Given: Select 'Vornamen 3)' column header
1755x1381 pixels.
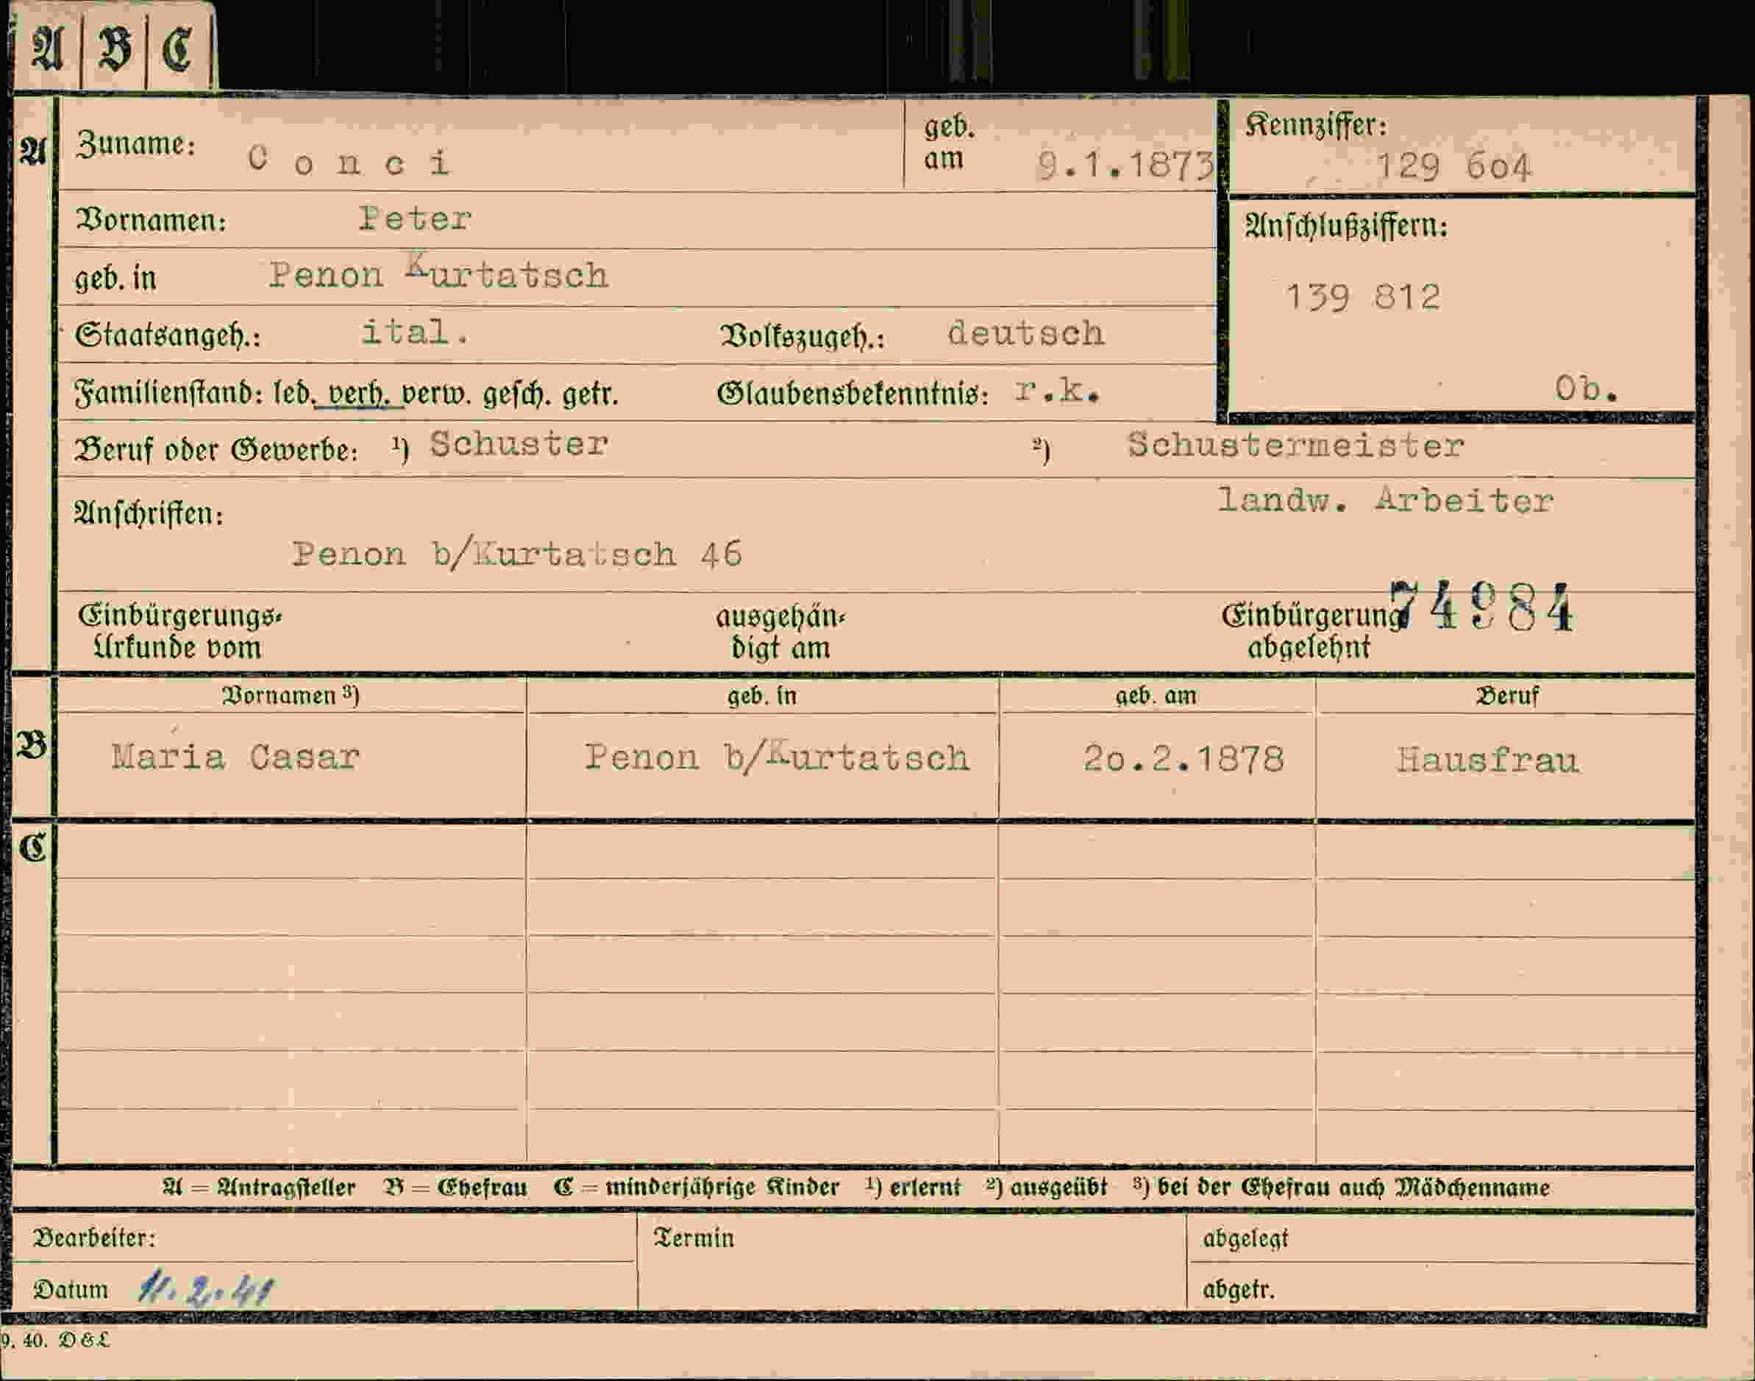Looking at the screenshot, I should point(291,696).
